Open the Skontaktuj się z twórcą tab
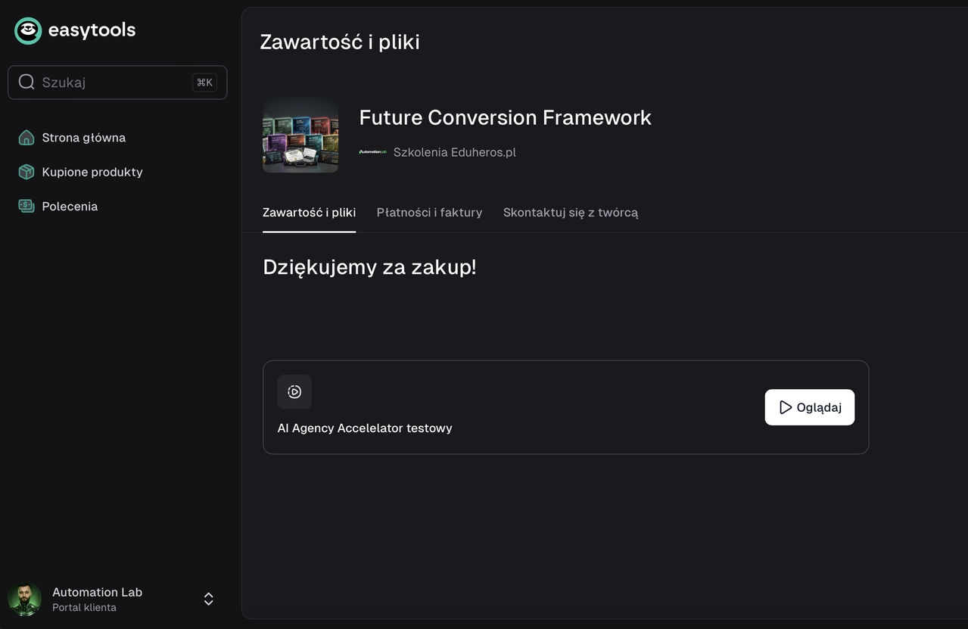 (571, 213)
